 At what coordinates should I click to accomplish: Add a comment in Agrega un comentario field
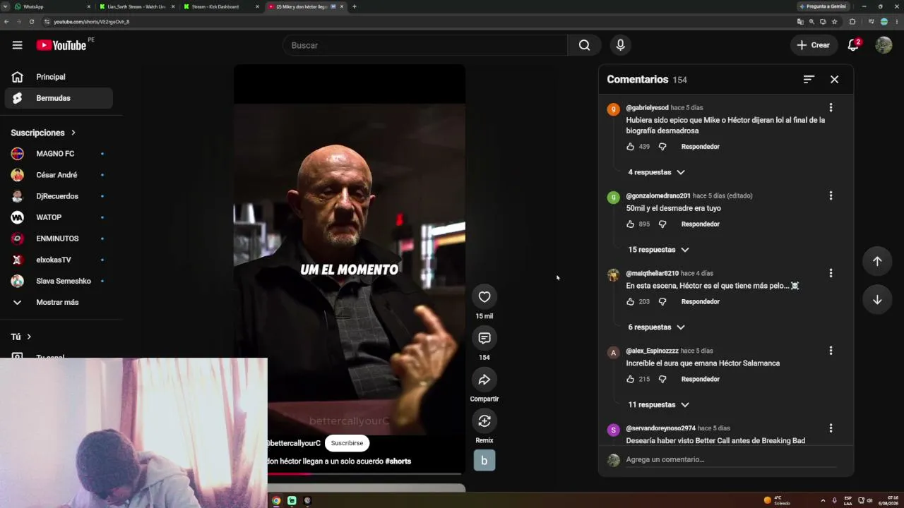click(731, 459)
